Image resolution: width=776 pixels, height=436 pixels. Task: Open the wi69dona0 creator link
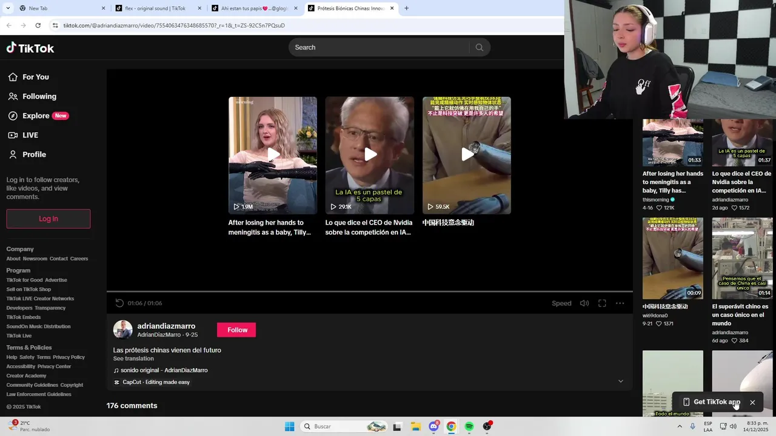tap(655, 315)
